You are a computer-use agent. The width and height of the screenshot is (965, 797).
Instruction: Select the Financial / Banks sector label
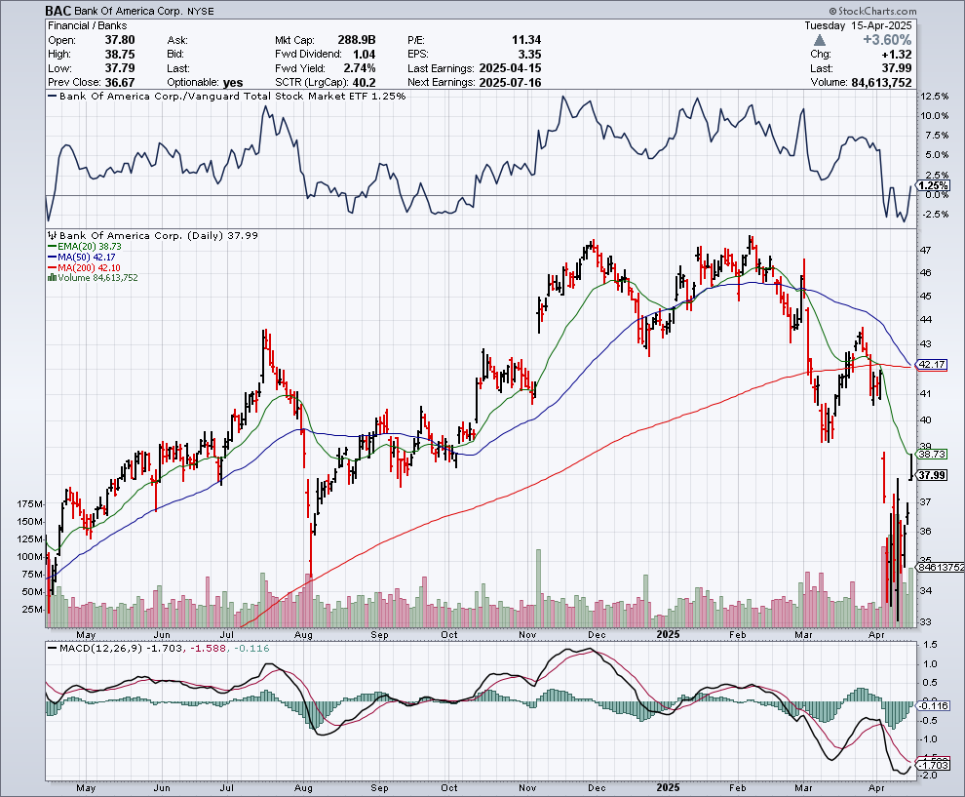[88, 26]
